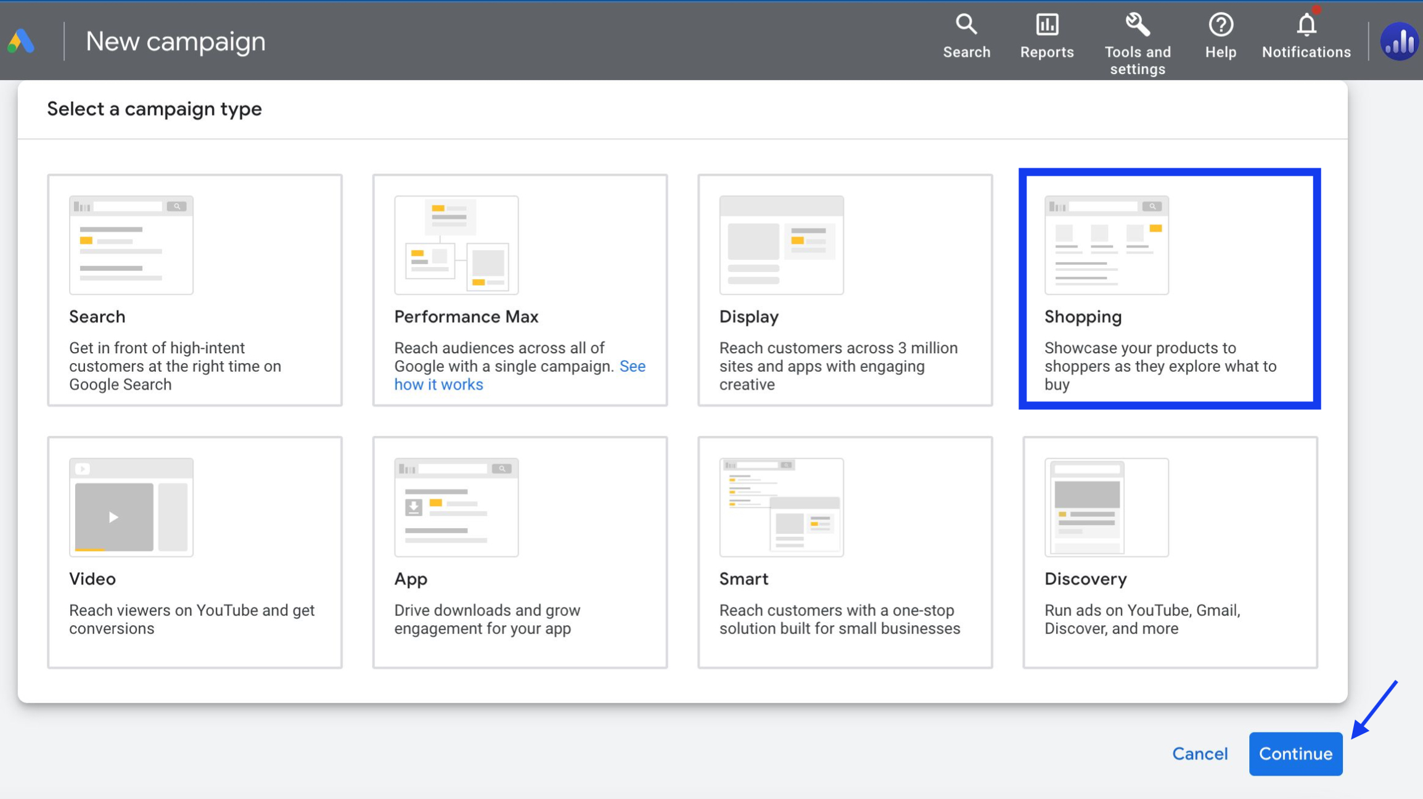Choose the Video campaign title
Screen dimensions: 1423x799
[92, 578]
